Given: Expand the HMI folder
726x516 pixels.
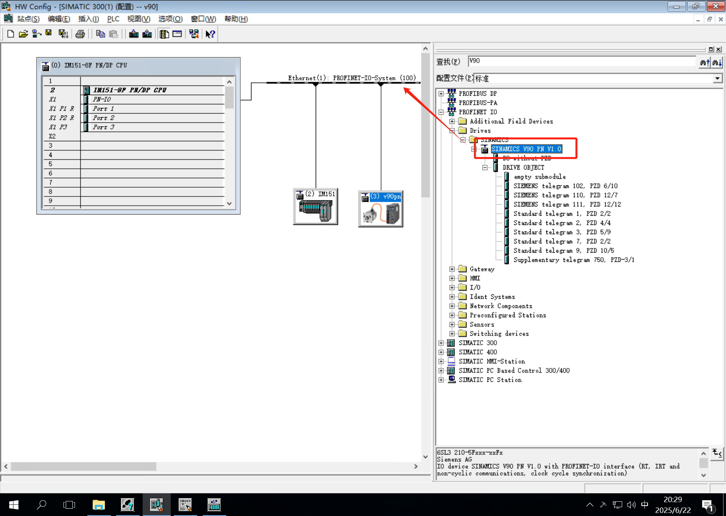Looking at the screenshot, I should (x=452, y=278).
